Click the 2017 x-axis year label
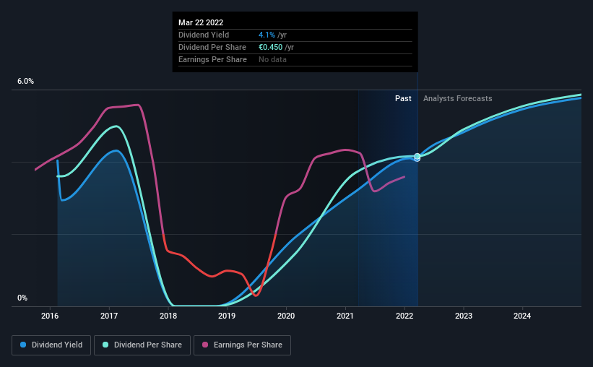This screenshot has width=593, height=367. 109,316
